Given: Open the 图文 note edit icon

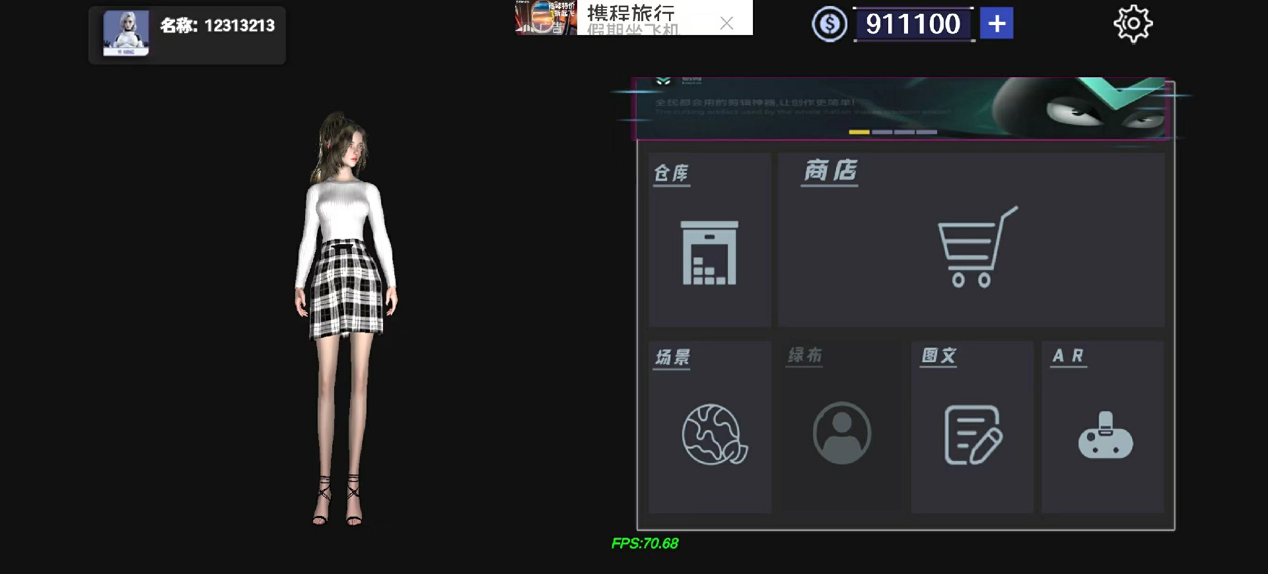Looking at the screenshot, I should tap(973, 435).
